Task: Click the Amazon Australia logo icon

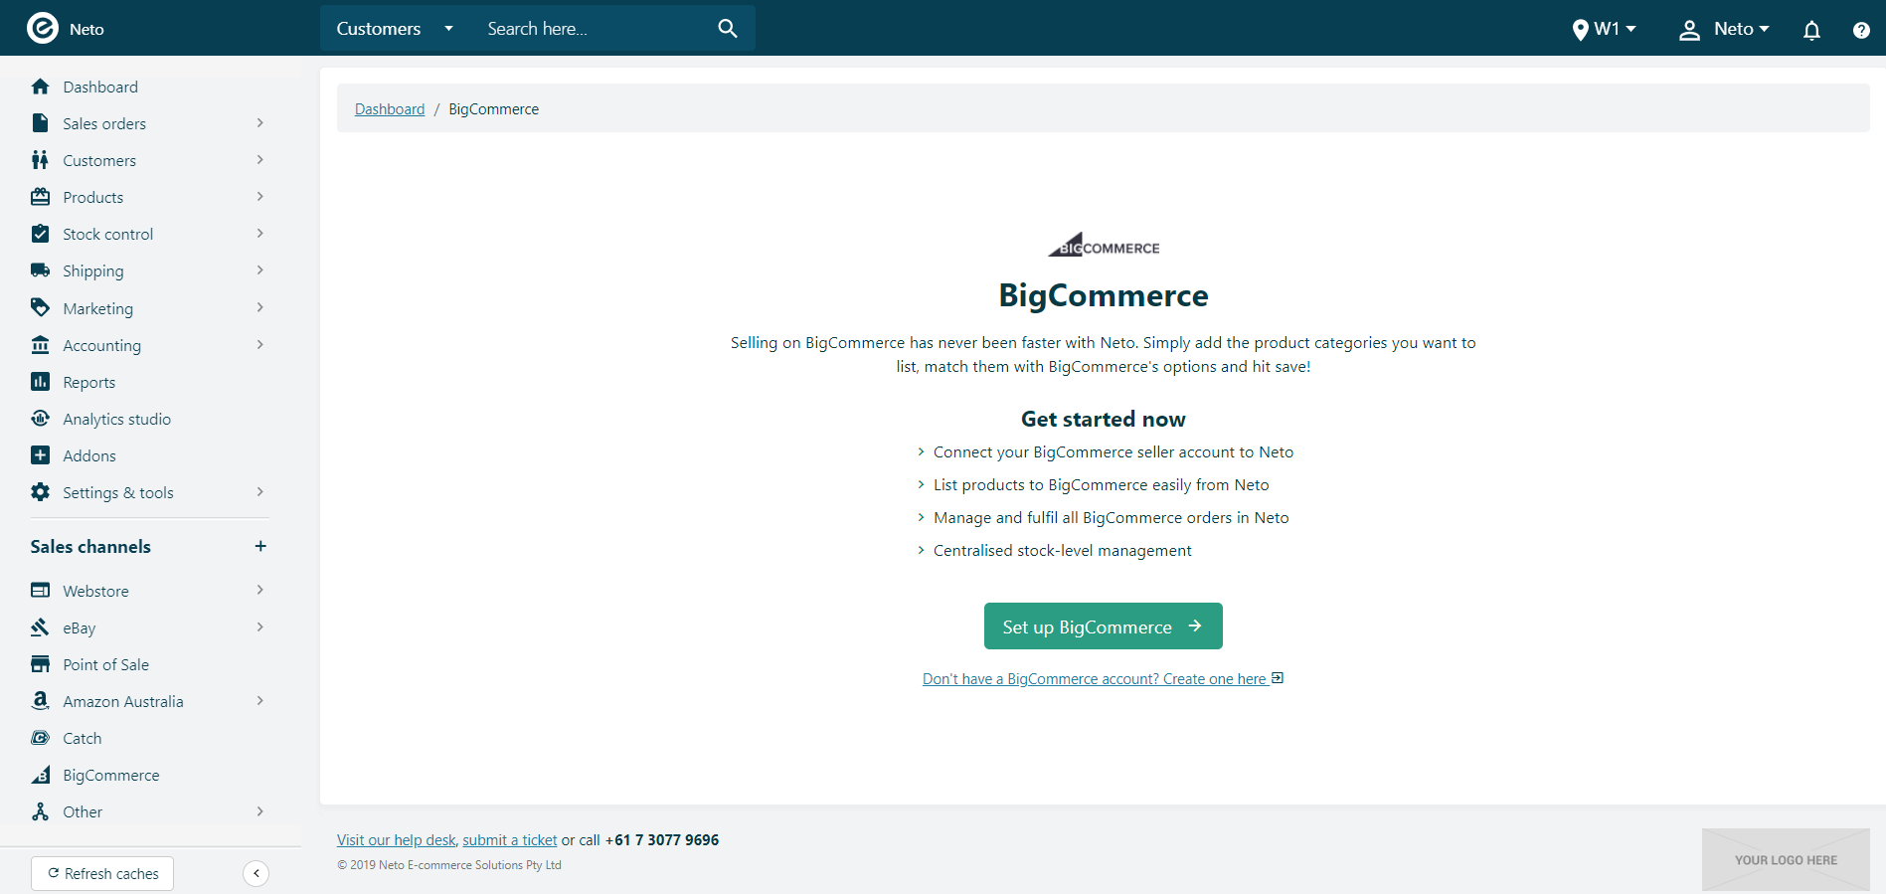Action: 40,701
